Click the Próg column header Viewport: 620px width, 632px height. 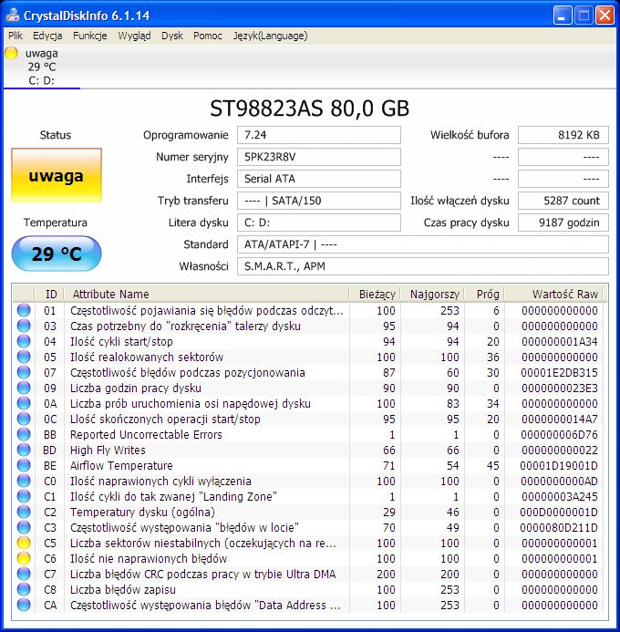point(484,294)
